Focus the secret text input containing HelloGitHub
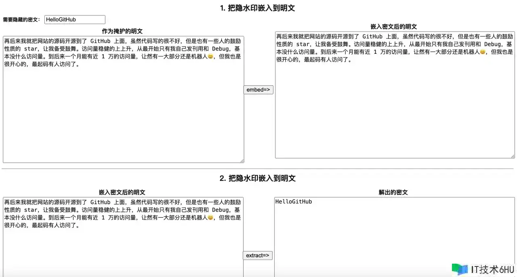The width and height of the screenshot is (517, 277). pos(75,19)
